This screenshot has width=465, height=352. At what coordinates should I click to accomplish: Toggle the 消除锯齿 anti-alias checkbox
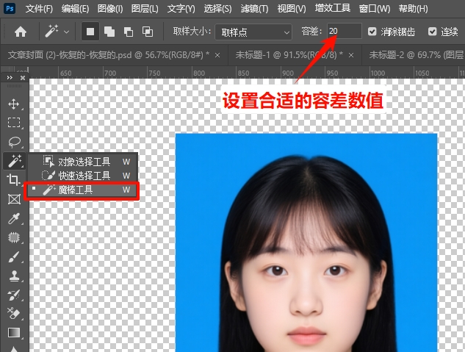[372, 32]
